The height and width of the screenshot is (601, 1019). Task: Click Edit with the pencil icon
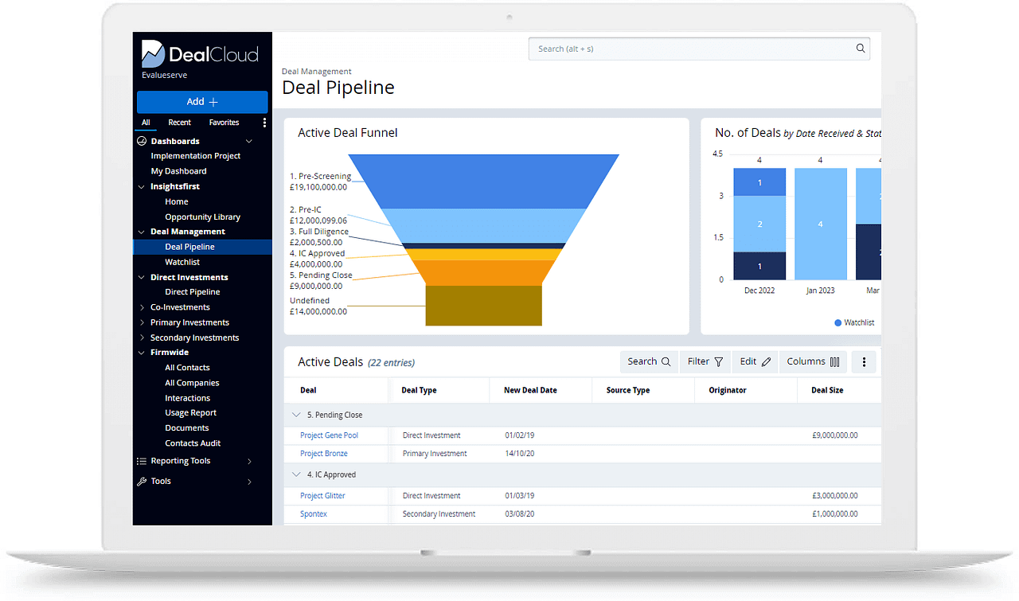(x=755, y=362)
